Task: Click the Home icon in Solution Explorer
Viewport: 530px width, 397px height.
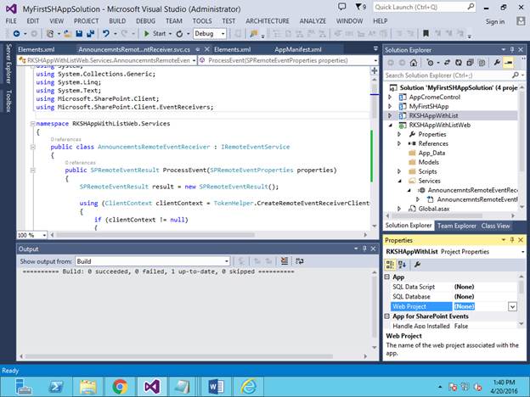Action: (412, 63)
